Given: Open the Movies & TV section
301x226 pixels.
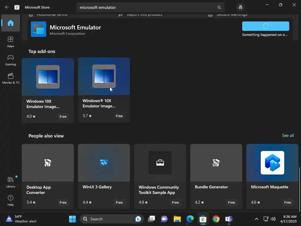Looking at the screenshot, I should coord(11,78).
